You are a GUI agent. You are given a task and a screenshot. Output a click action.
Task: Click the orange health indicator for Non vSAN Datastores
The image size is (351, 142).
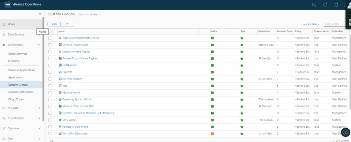coord(212,133)
